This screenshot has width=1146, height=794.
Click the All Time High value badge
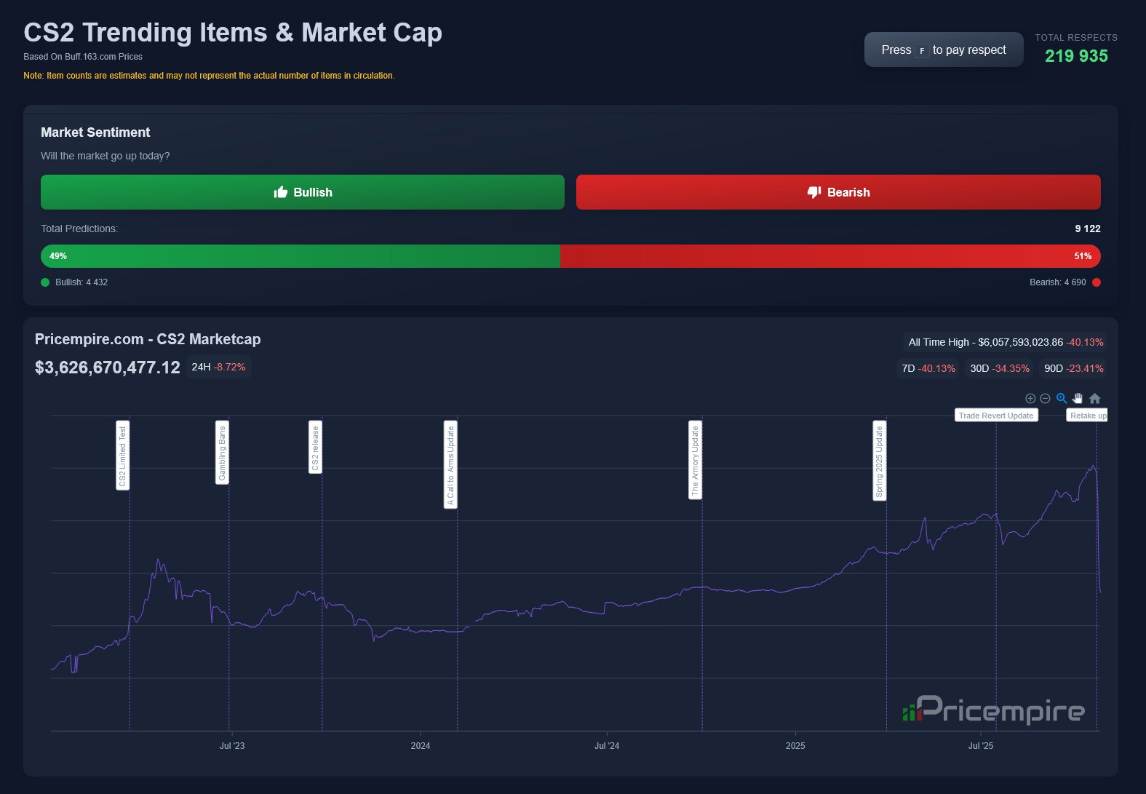[1006, 342]
